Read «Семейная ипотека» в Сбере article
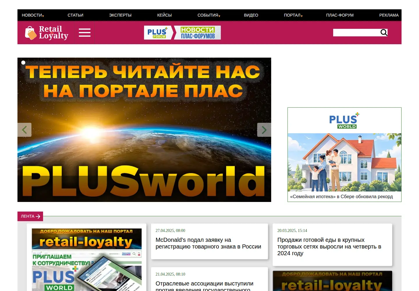The width and height of the screenshot is (419, 291). click(341, 197)
